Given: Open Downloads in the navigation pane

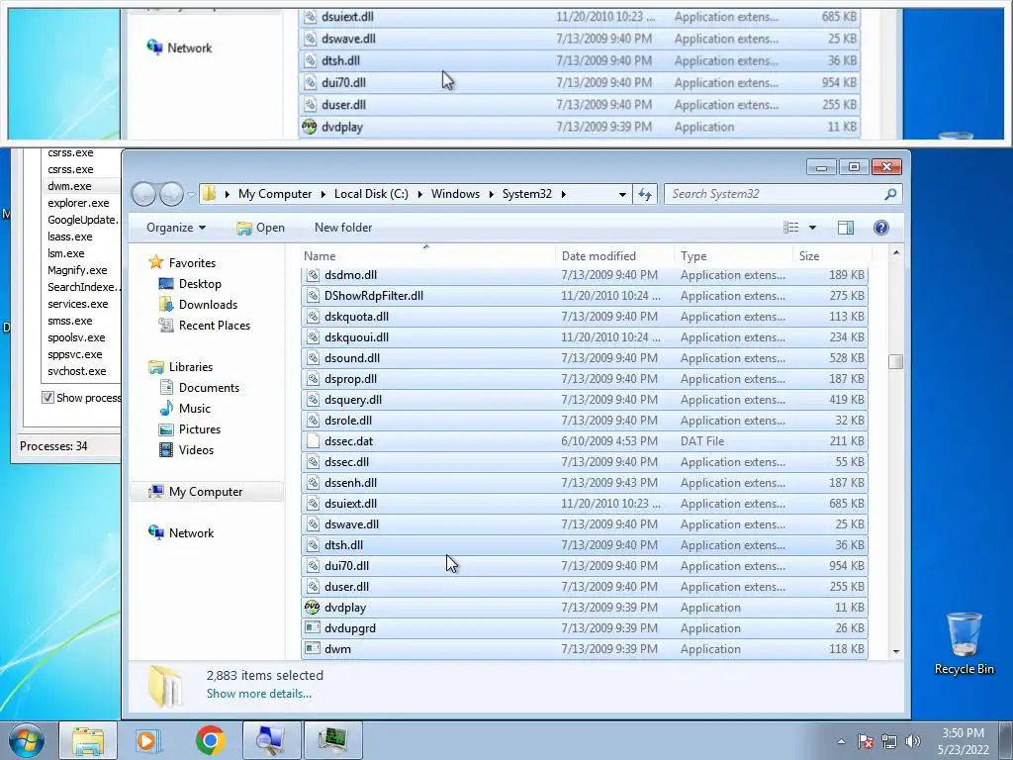Looking at the screenshot, I should tap(208, 305).
